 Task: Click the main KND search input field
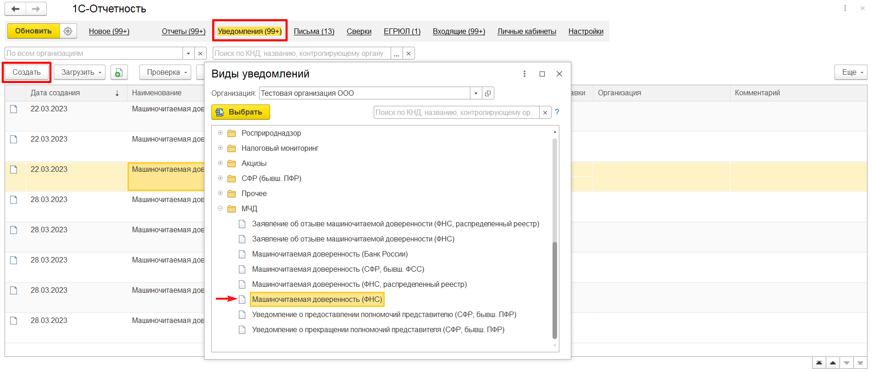pos(302,54)
